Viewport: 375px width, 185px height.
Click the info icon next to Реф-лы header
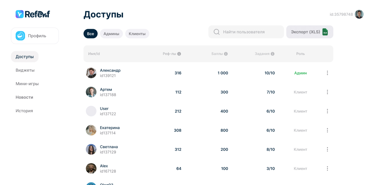coord(180,53)
